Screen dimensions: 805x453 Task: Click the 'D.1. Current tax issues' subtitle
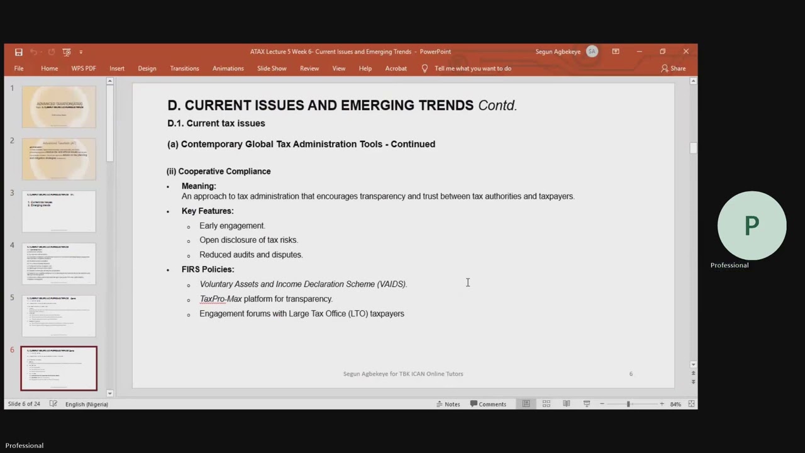click(216, 123)
